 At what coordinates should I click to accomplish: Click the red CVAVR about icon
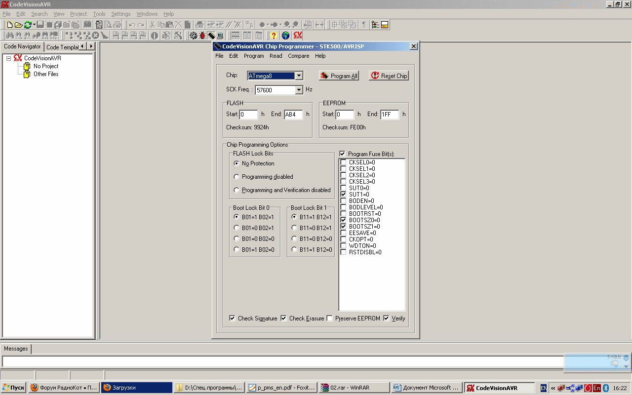point(298,36)
